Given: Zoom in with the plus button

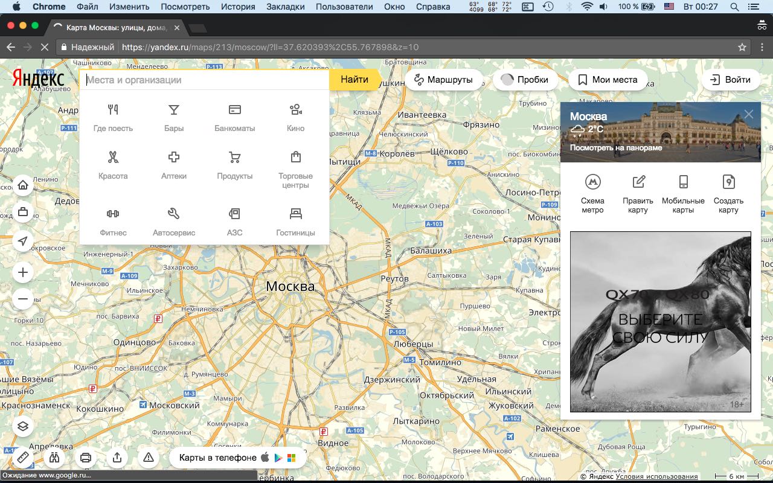Looking at the screenshot, I should point(23,272).
